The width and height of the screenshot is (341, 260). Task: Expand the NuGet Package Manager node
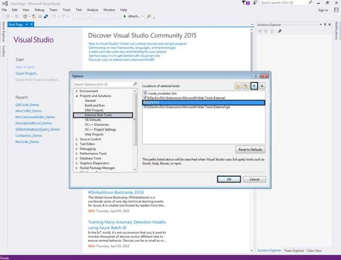(77, 168)
